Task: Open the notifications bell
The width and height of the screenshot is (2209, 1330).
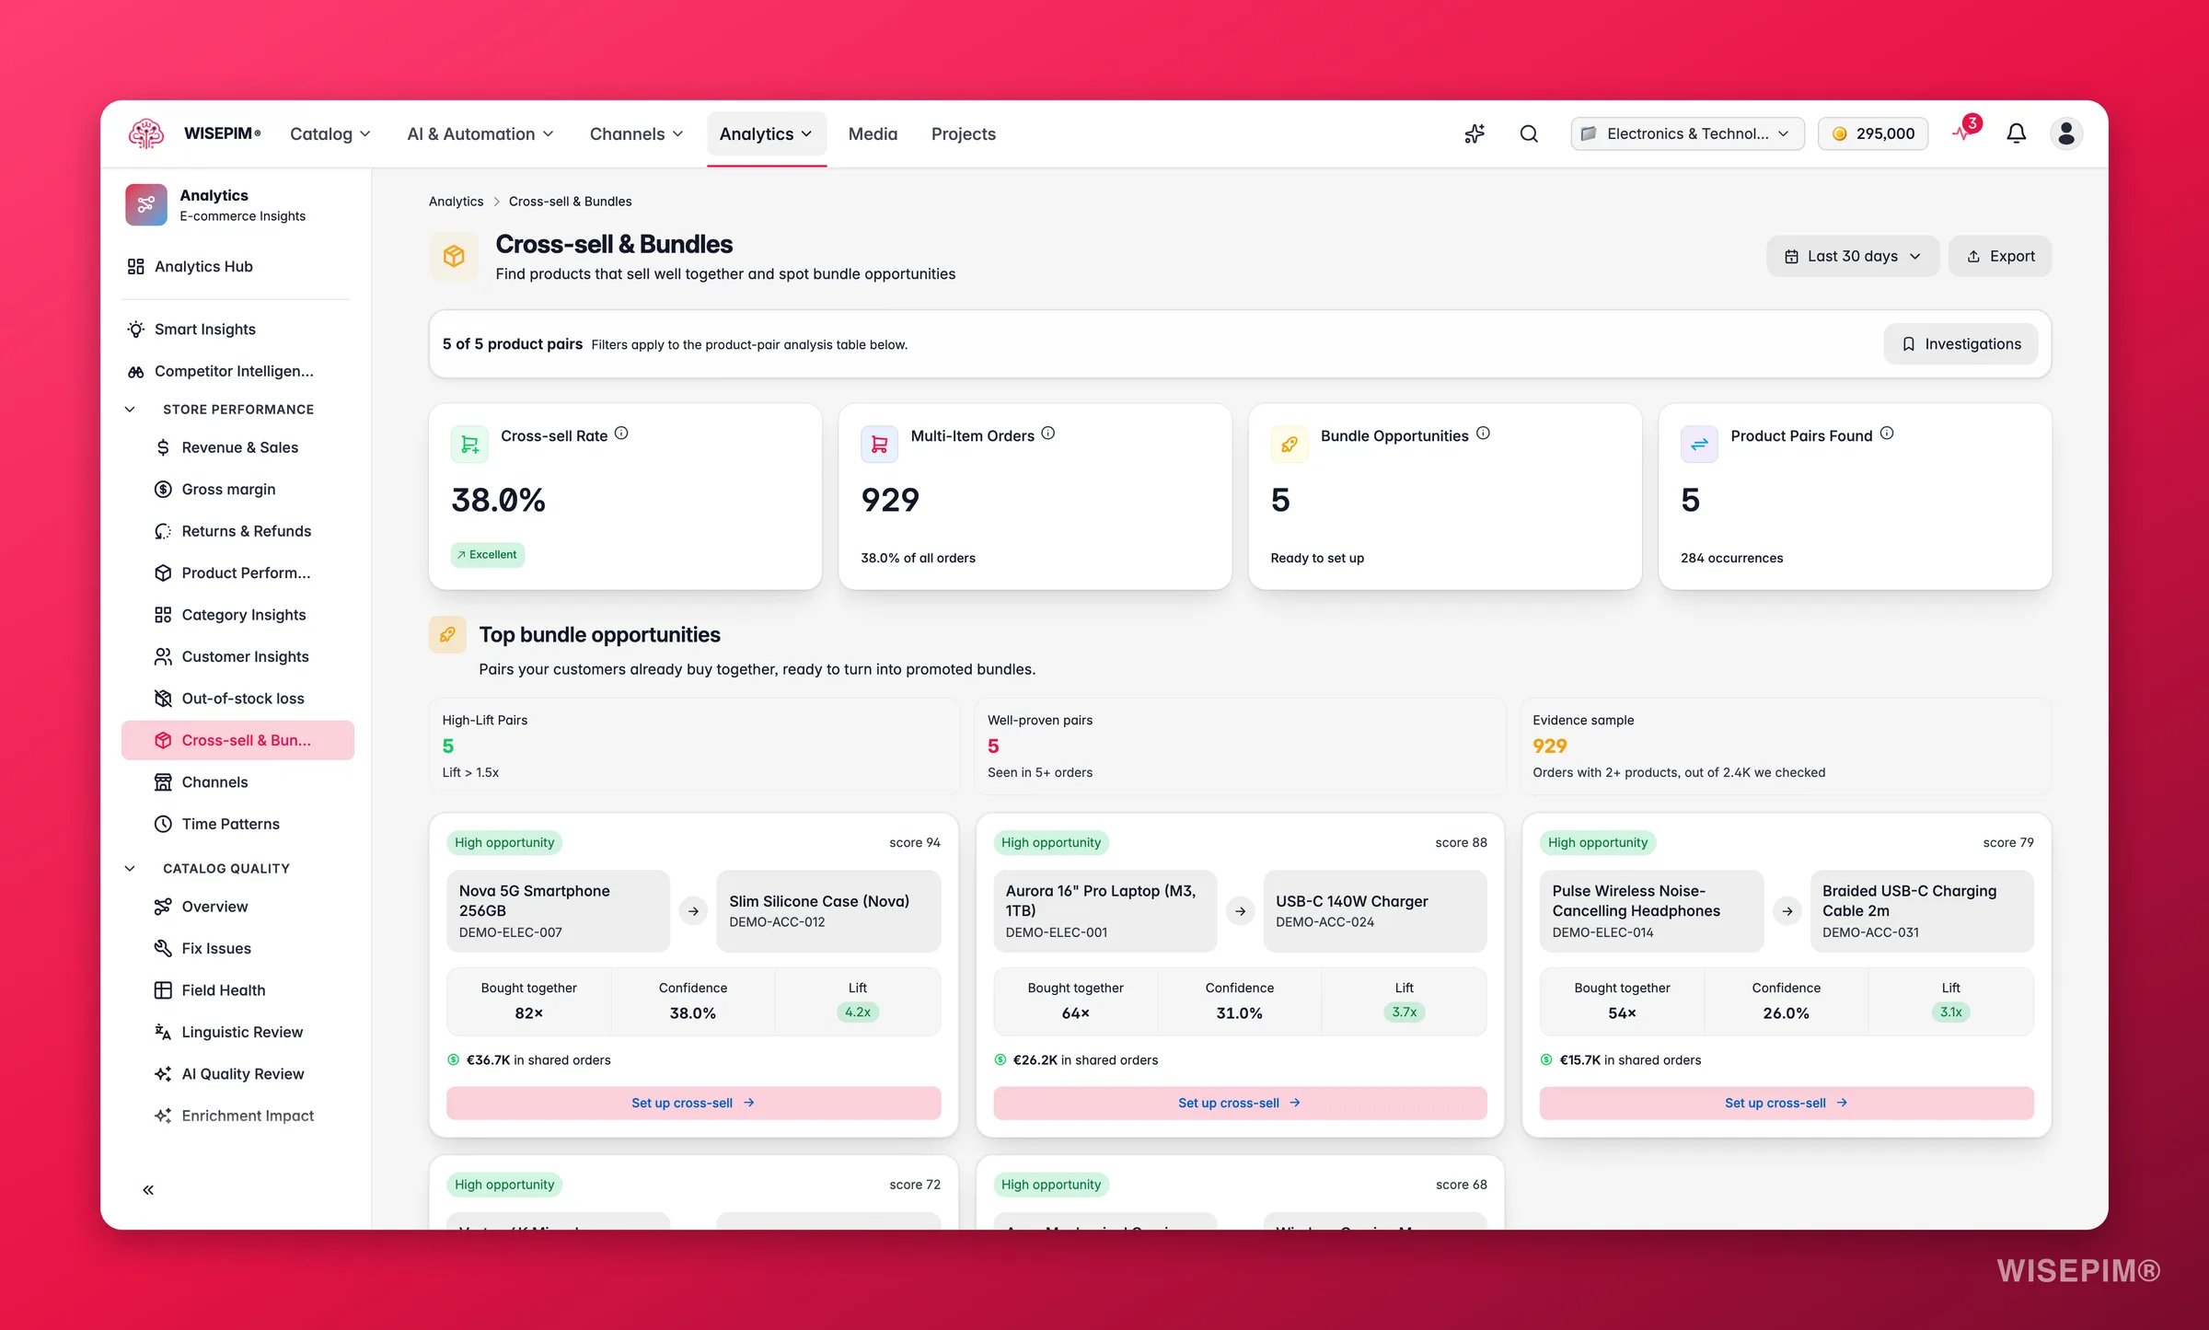Action: [2016, 133]
